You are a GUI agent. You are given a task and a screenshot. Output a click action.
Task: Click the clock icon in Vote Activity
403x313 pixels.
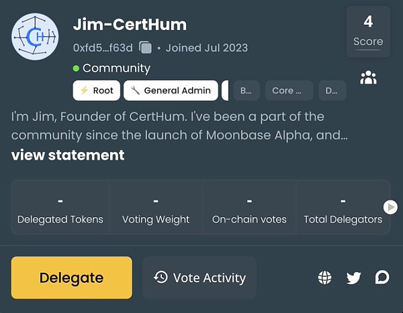point(161,277)
